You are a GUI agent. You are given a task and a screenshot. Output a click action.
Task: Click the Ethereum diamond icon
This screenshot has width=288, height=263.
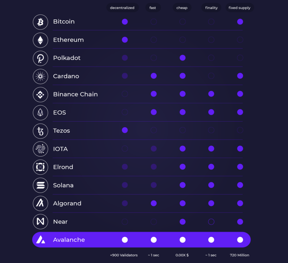(40, 40)
